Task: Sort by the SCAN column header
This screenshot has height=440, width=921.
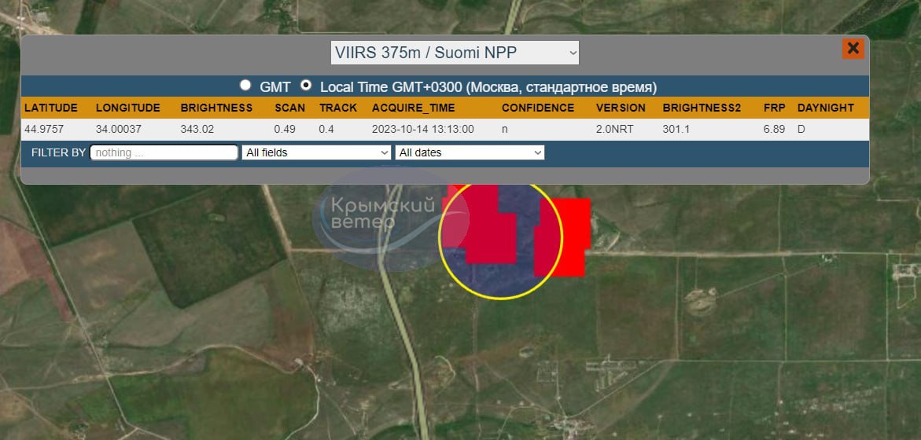Action: pos(289,108)
